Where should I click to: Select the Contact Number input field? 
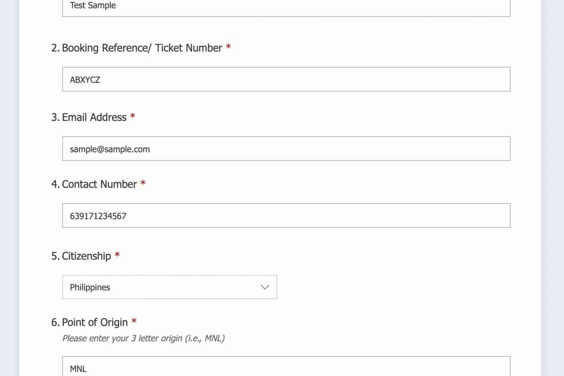[286, 216]
